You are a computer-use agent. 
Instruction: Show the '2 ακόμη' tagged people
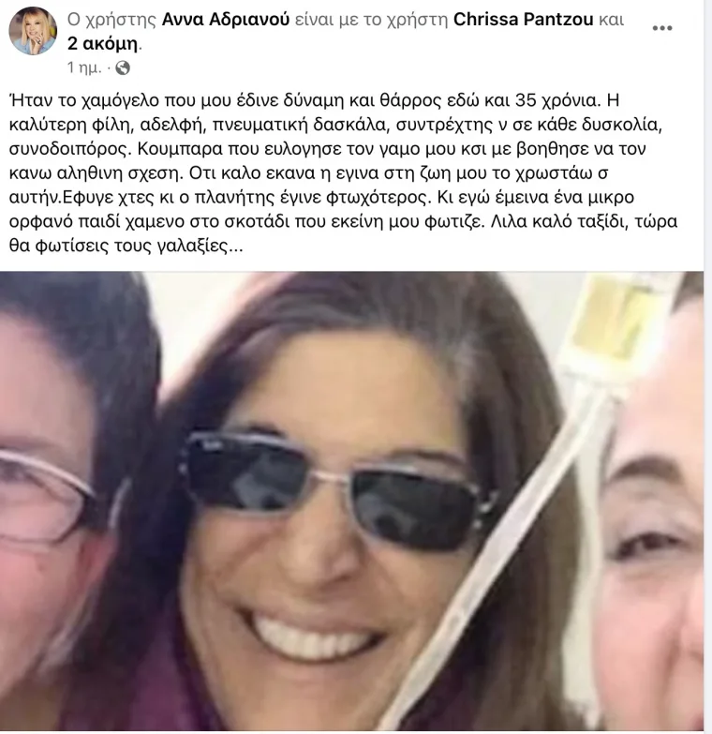pos(102,43)
